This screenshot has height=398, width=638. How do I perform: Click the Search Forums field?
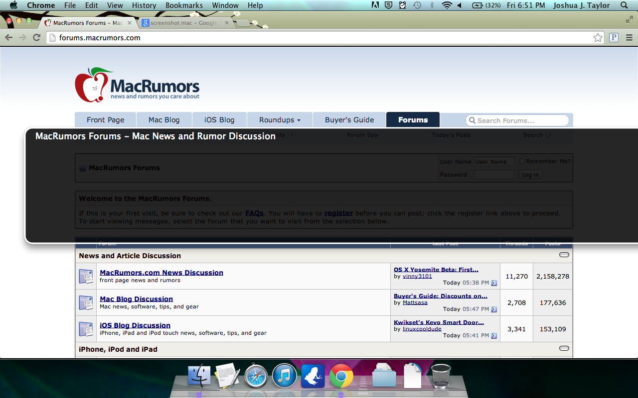517,120
